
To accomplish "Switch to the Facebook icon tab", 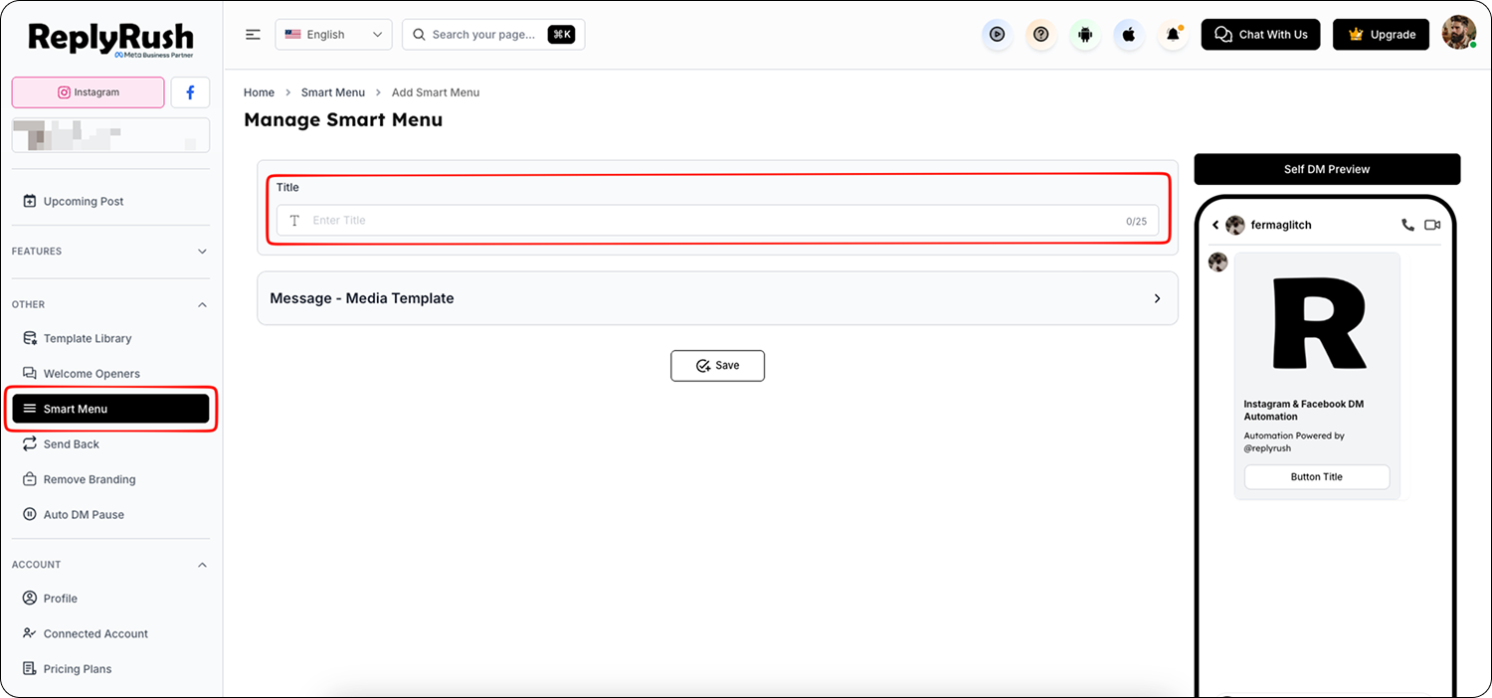I will (190, 92).
